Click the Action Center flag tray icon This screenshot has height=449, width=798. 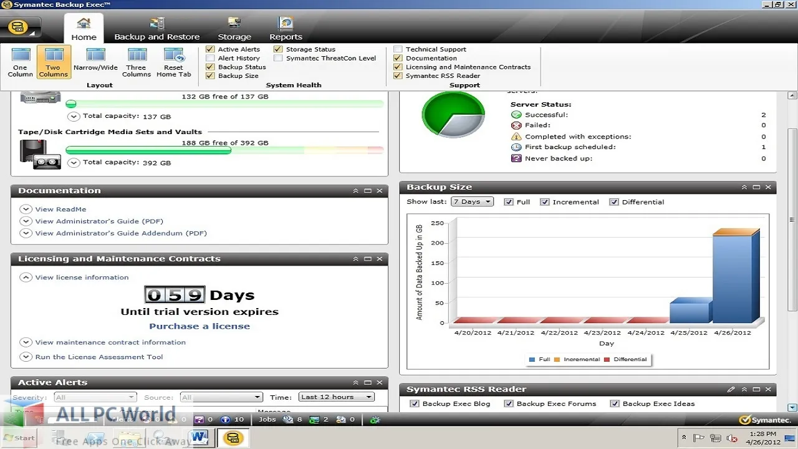(699, 438)
